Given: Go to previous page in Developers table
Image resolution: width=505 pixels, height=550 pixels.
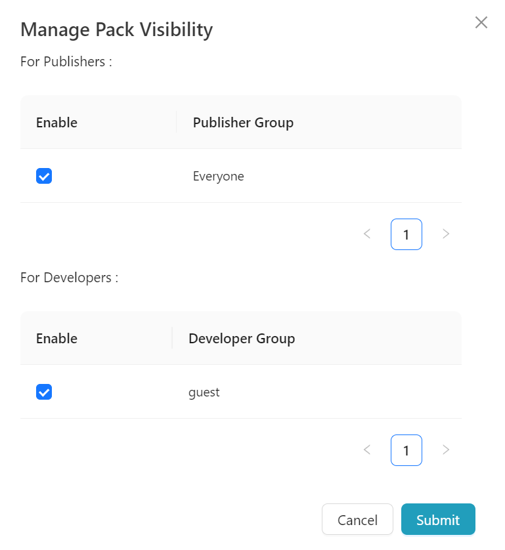Looking at the screenshot, I should 367,450.
